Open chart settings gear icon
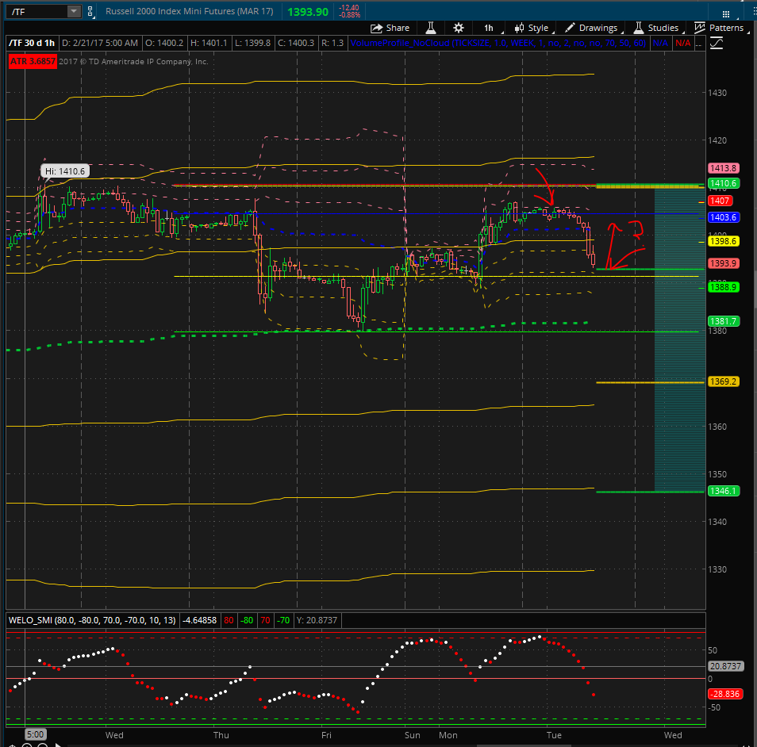The height and width of the screenshot is (747, 757). pos(459,28)
